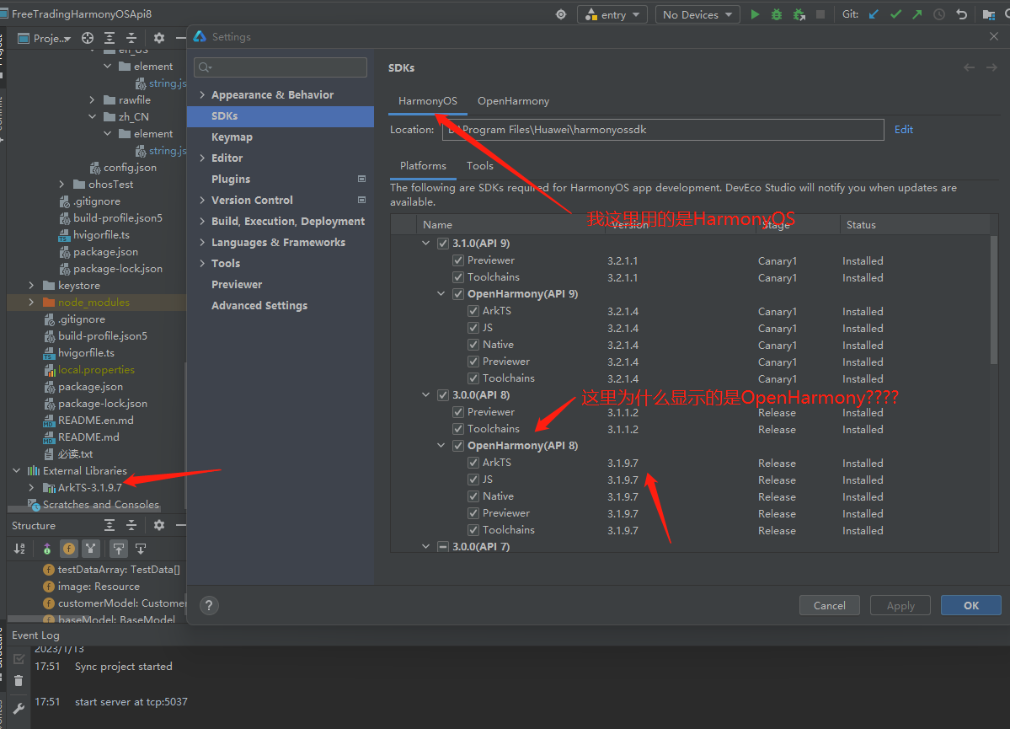
Task: Click Expand all icon in Structure panel
Action: click(x=110, y=525)
